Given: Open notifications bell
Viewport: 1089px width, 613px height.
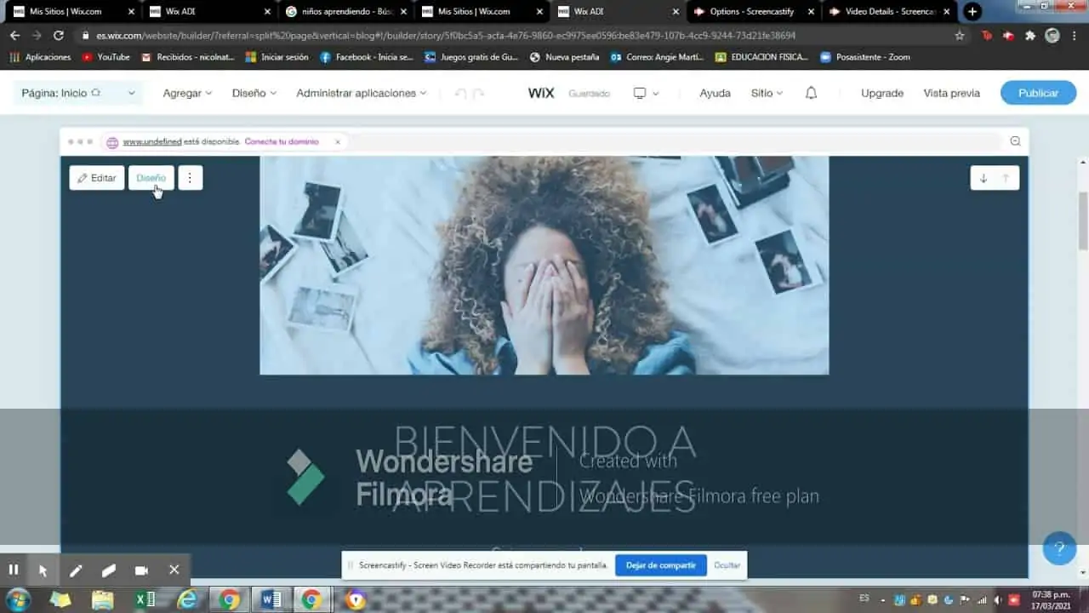Looking at the screenshot, I should coord(811,93).
